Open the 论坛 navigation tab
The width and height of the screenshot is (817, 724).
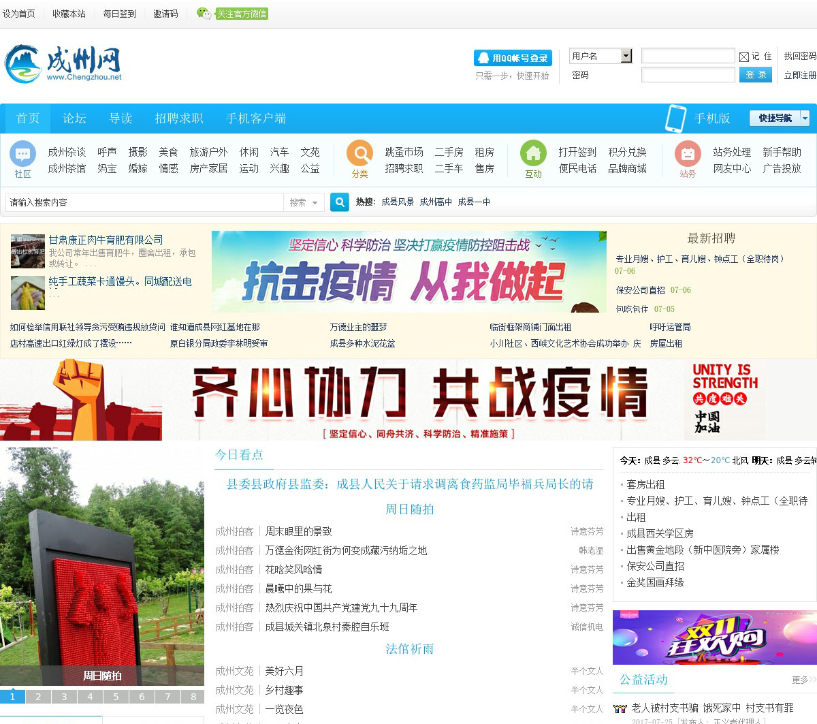click(75, 119)
